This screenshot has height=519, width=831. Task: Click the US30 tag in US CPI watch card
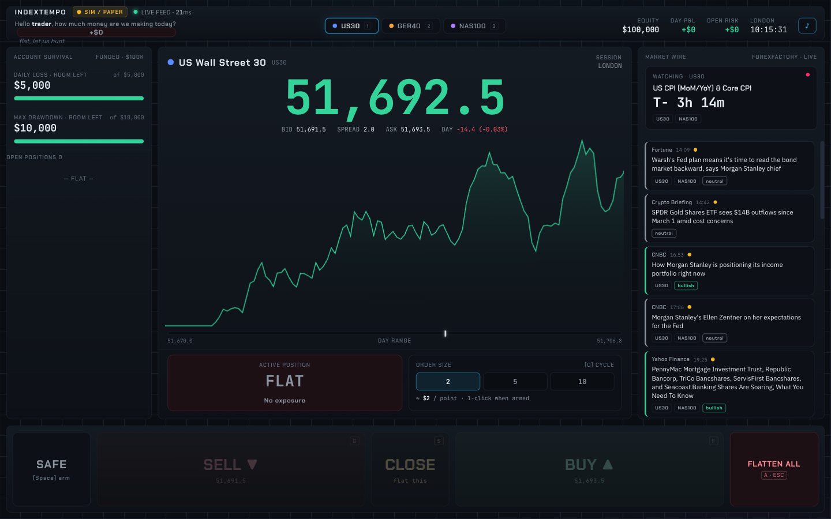tap(662, 119)
